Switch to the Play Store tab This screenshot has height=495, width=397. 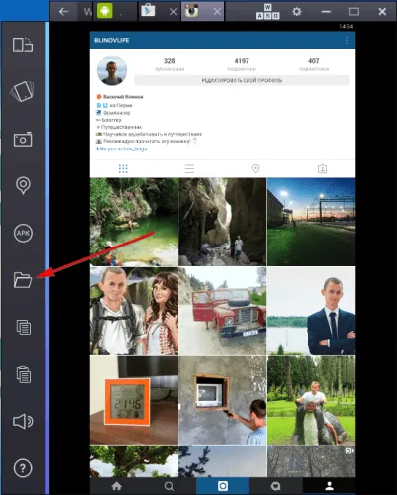[x=149, y=11]
